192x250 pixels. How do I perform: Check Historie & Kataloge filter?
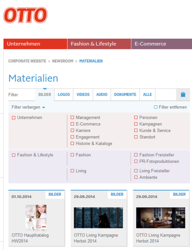[x=72, y=143]
